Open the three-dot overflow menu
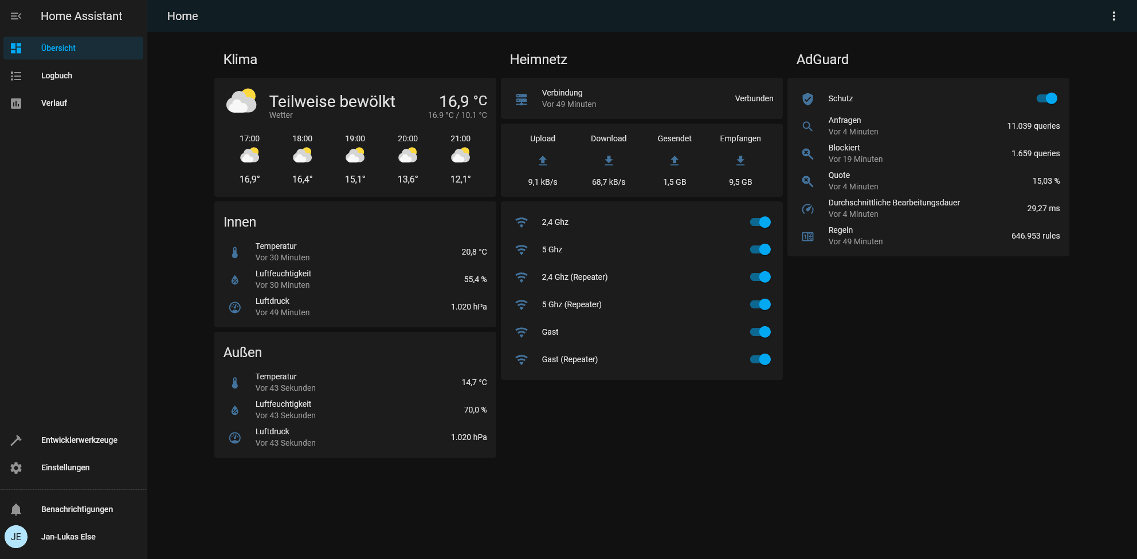The width and height of the screenshot is (1137, 559). click(x=1114, y=16)
